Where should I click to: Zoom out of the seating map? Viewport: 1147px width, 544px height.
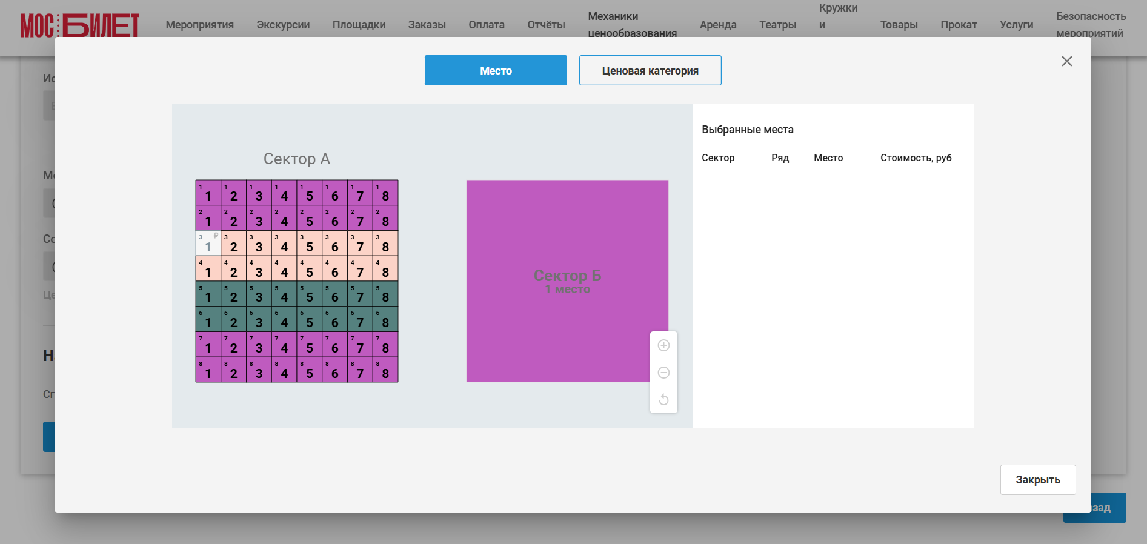(663, 373)
